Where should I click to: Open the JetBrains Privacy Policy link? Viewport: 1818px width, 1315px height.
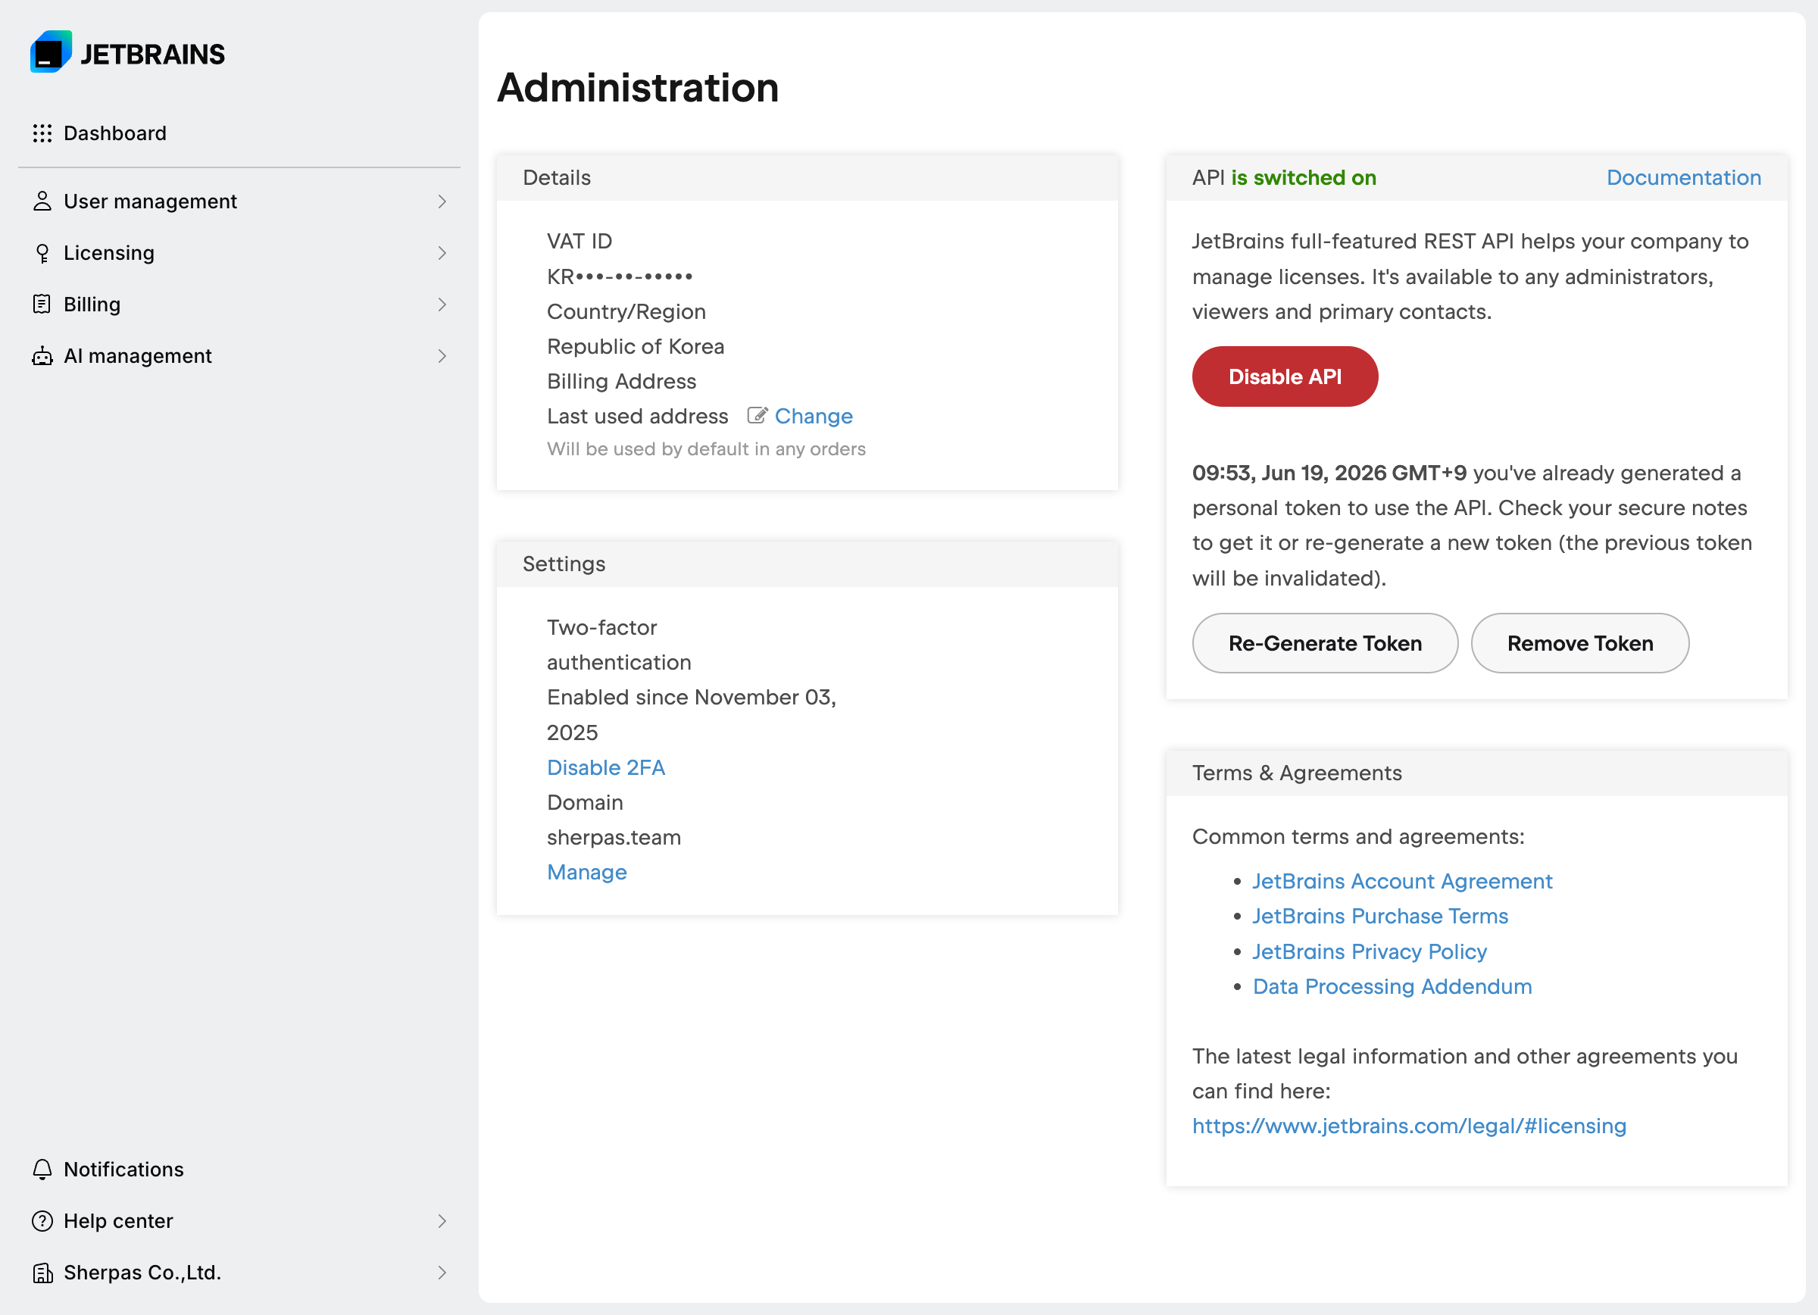coord(1370,951)
